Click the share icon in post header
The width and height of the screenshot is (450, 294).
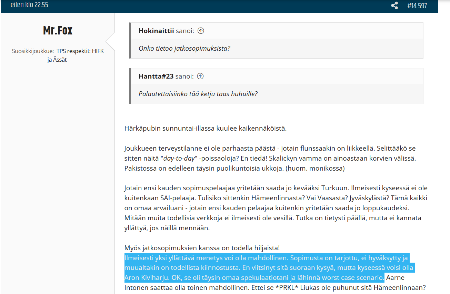[394, 6]
